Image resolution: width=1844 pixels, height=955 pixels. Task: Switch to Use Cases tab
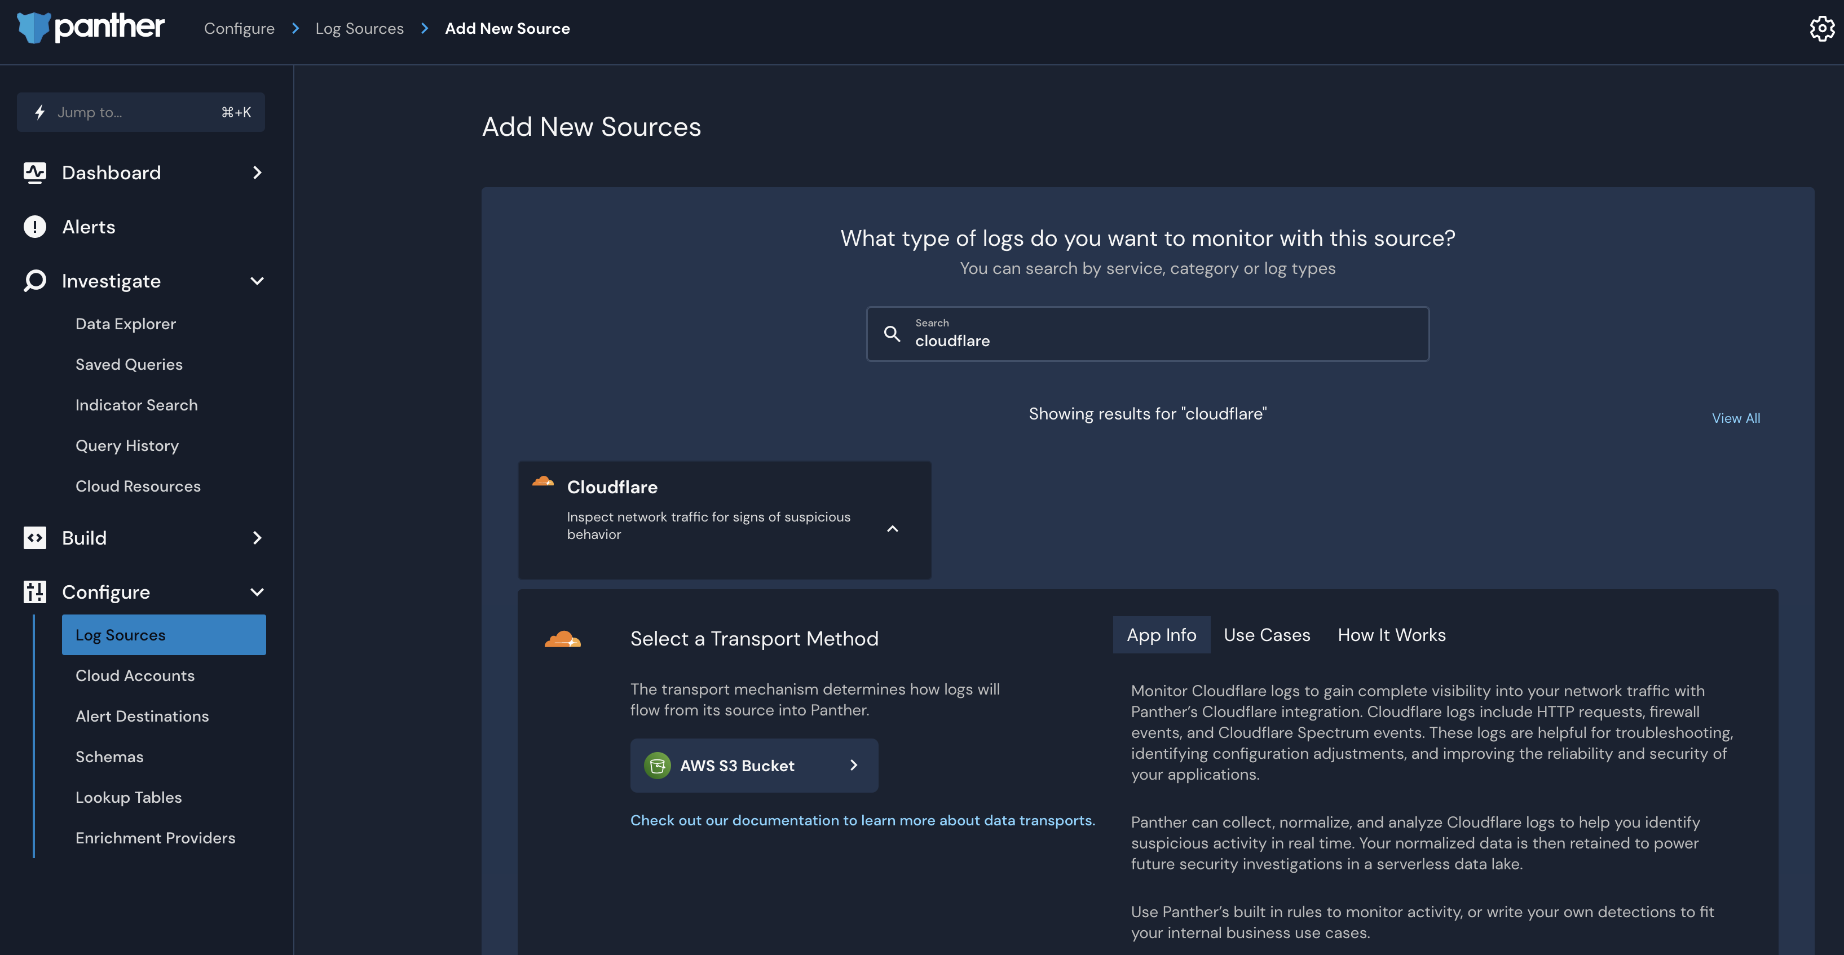tap(1267, 635)
